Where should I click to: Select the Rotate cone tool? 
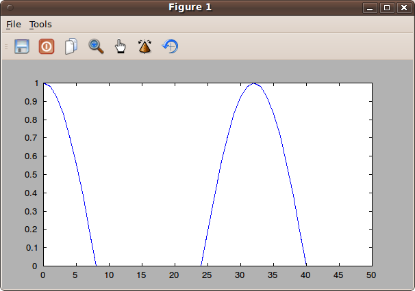pos(144,46)
